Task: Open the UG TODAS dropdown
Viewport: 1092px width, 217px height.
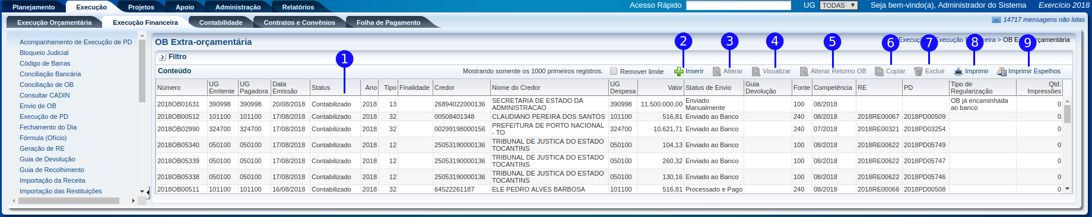Action: point(839,5)
